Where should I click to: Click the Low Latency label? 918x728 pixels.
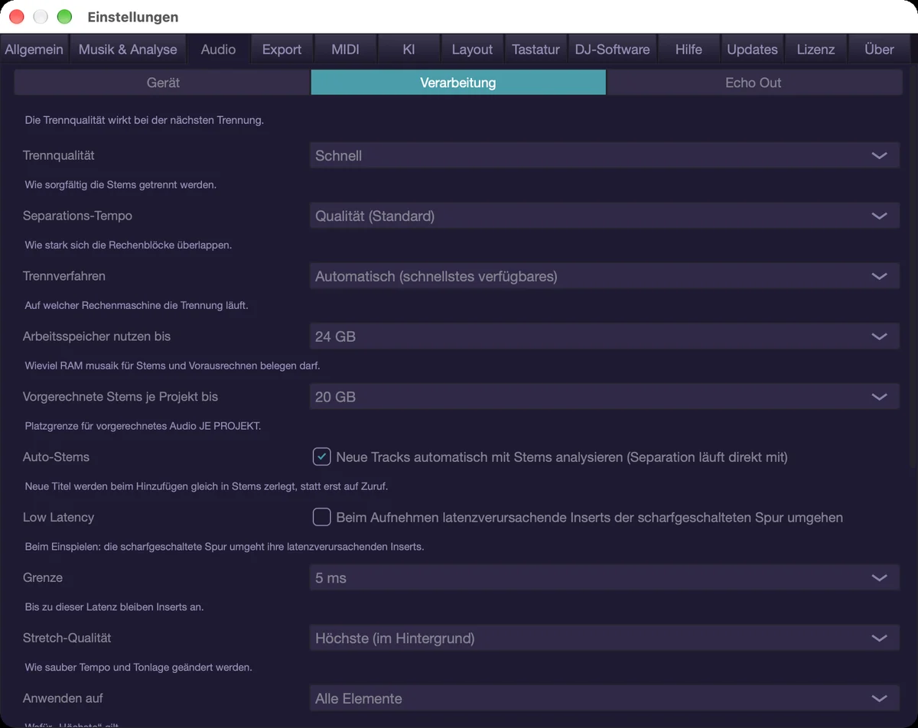point(58,517)
